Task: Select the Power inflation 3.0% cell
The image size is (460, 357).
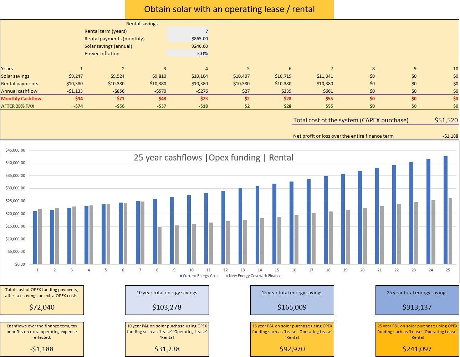Action: [x=188, y=53]
